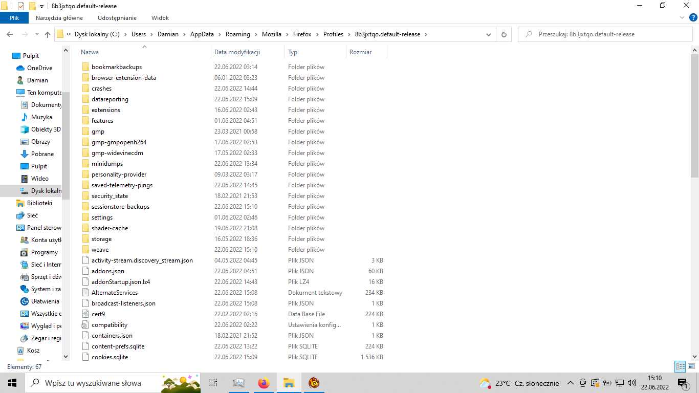Click the taskbar search box
Image resolution: width=699 pixels, height=393 pixels.
click(113, 383)
